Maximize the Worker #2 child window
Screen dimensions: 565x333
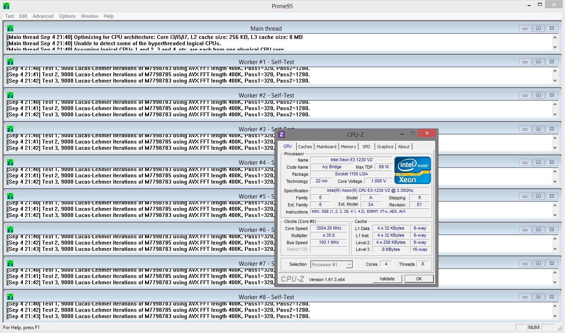coord(538,95)
